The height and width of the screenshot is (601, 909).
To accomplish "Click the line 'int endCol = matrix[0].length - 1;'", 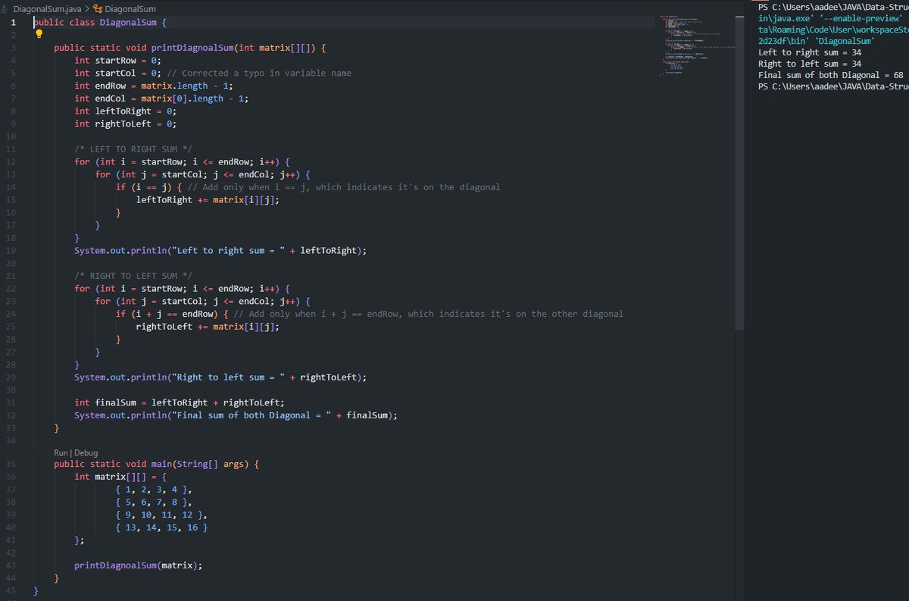I will 161,99.
